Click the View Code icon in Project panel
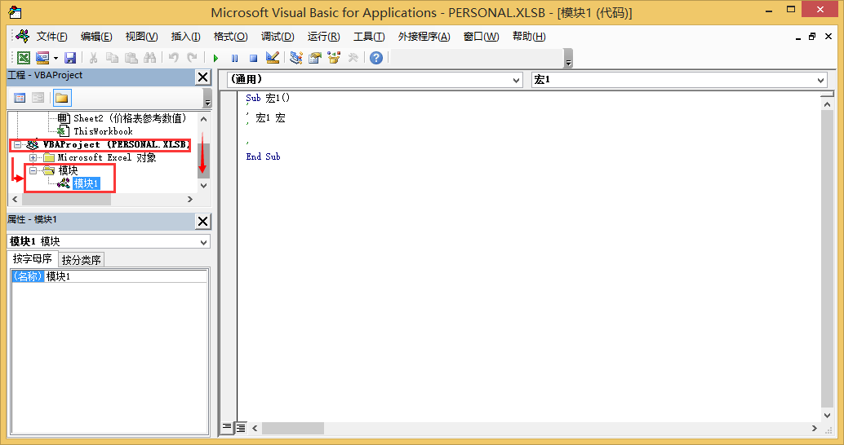844x445 pixels. pyautogui.click(x=20, y=98)
